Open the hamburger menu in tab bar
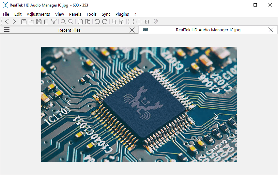The image size is (278, 175). pyautogui.click(x=7, y=30)
